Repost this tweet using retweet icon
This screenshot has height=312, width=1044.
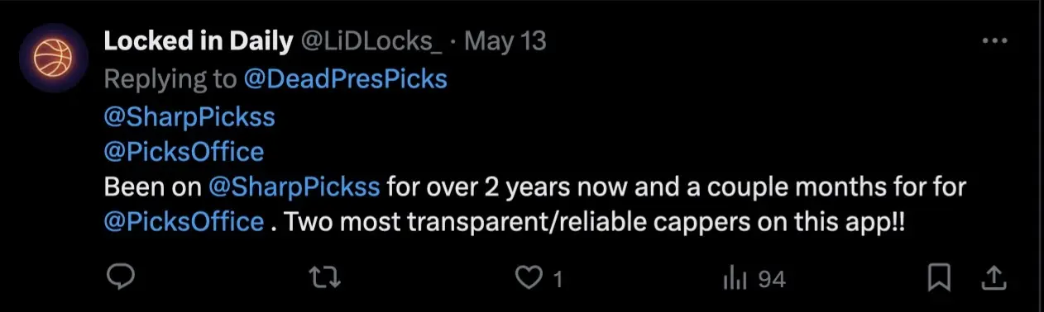pyautogui.click(x=328, y=279)
